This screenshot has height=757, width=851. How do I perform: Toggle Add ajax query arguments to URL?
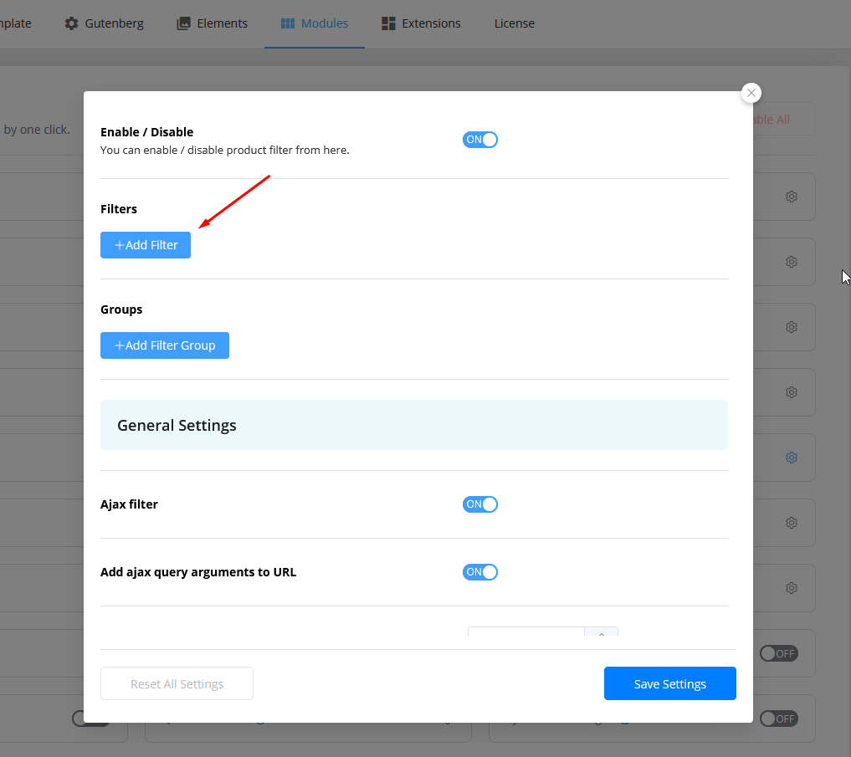tap(479, 572)
